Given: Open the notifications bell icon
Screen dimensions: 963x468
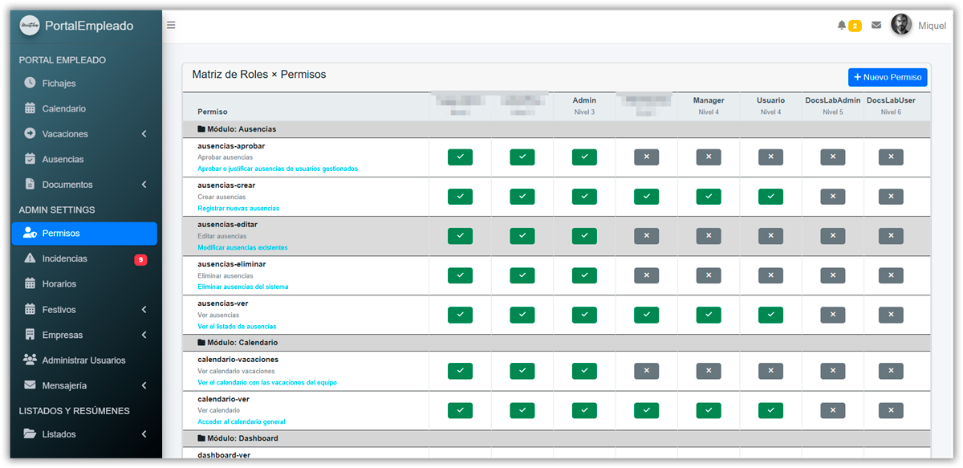Looking at the screenshot, I should click(842, 26).
